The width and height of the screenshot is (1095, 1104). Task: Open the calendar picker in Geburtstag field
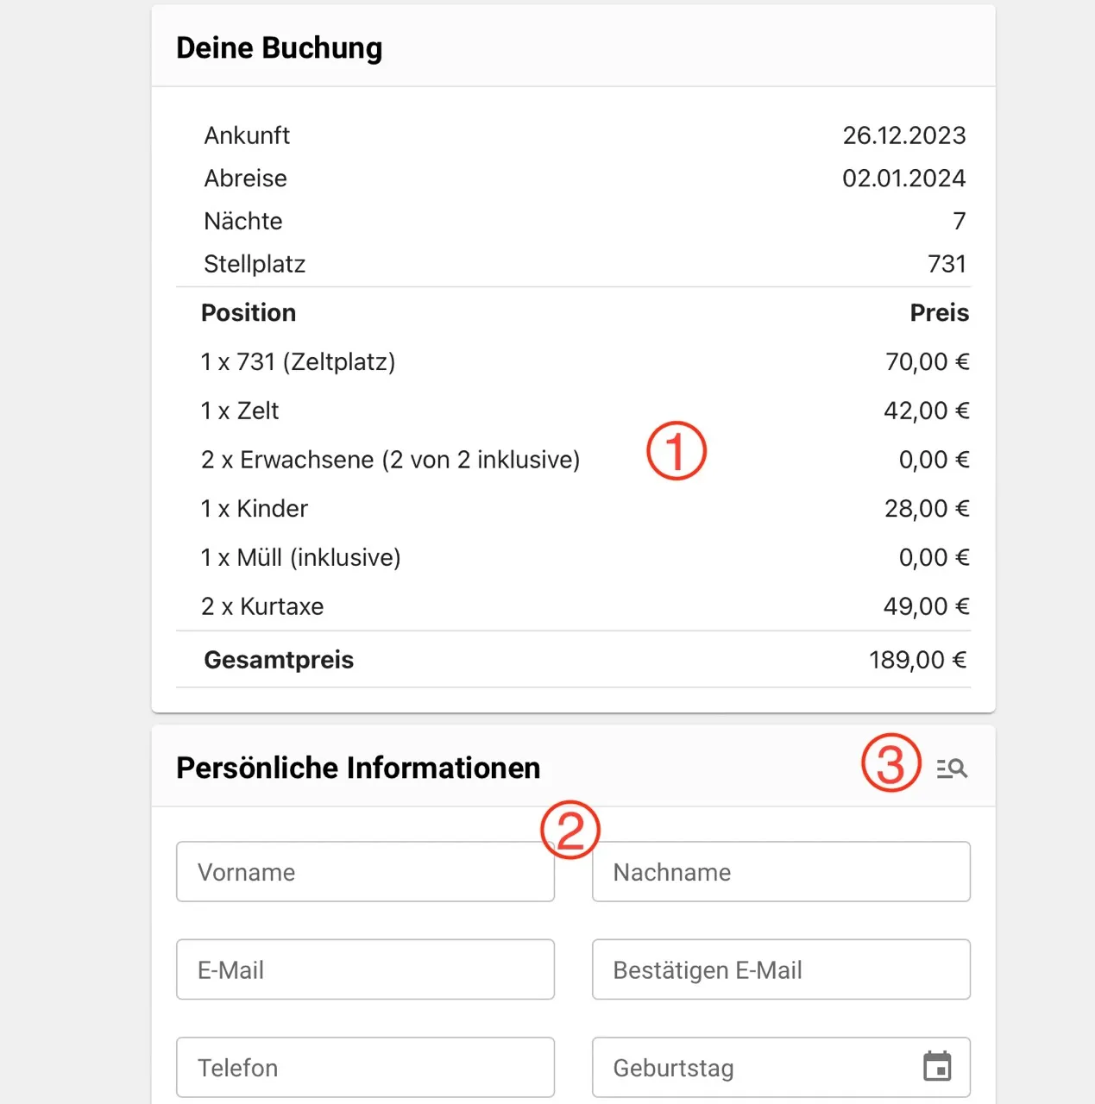[937, 1067]
